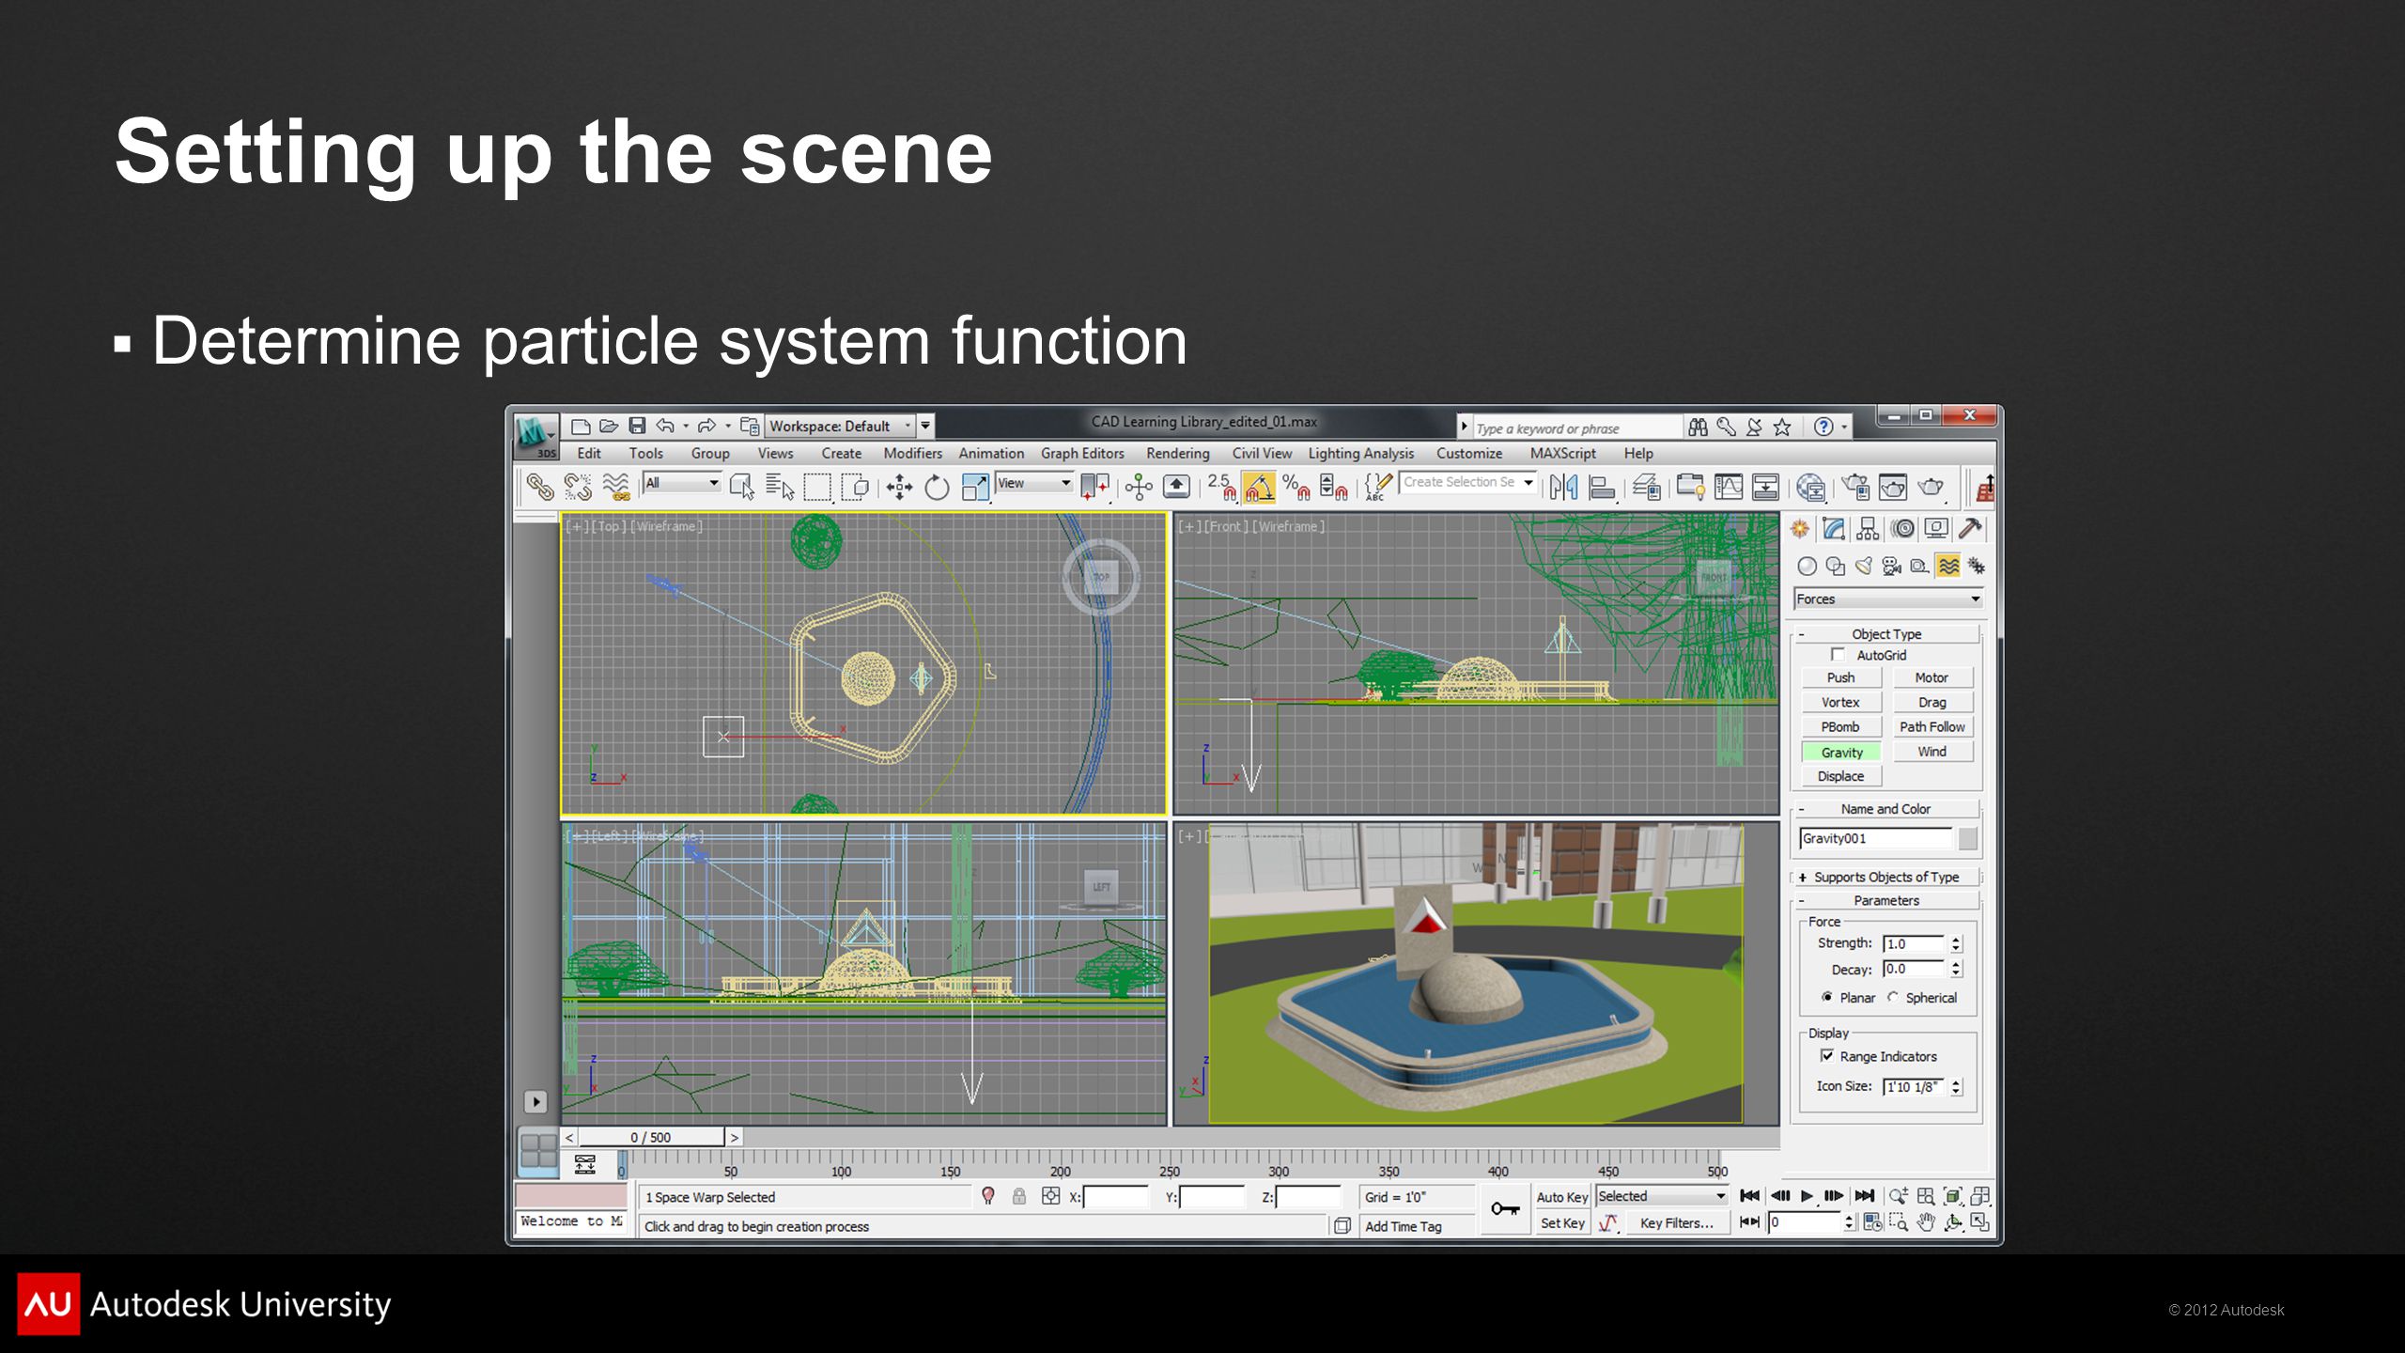Screen dimensions: 2405x1353
Task: Open the Graph Editors menu
Action: click(1082, 453)
